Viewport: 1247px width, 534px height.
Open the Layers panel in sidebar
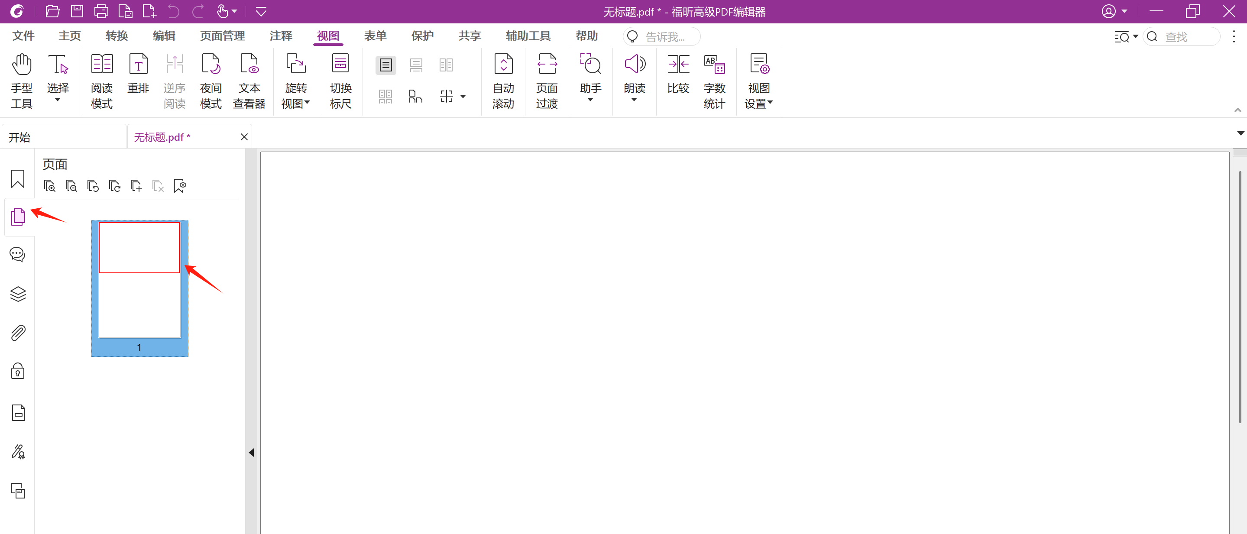click(x=18, y=293)
